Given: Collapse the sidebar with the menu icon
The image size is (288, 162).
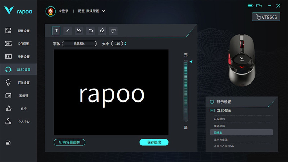Looking at the screenshot, I should [x=8, y=143].
